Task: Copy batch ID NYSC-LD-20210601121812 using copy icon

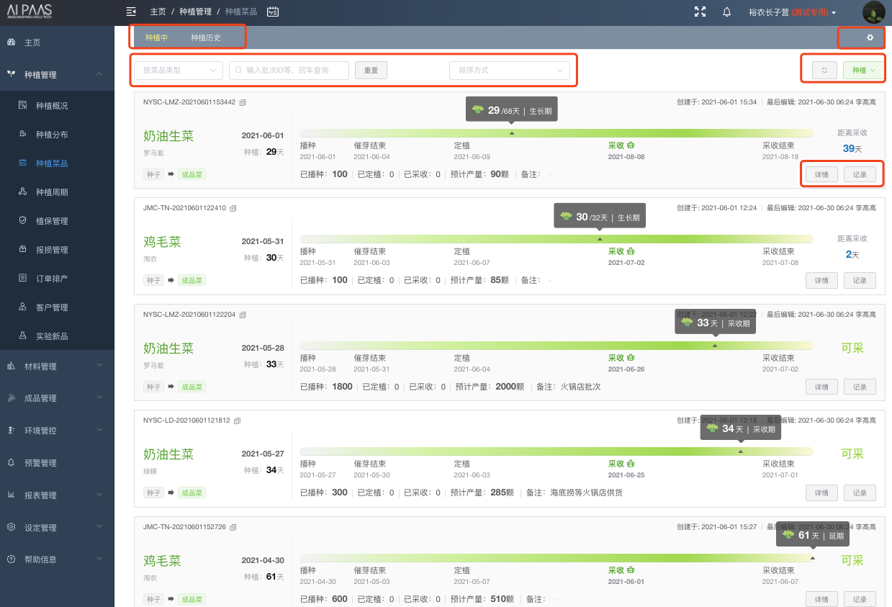Action: pos(238,421)
